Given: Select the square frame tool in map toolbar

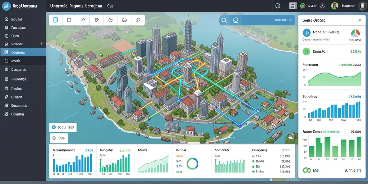Looking at the screenshot, I should tap(69, 20).
